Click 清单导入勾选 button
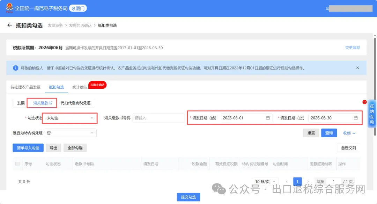 point(28,148)
